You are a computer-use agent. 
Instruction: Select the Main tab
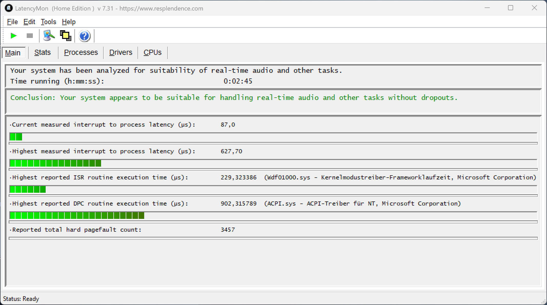[13, 53]
